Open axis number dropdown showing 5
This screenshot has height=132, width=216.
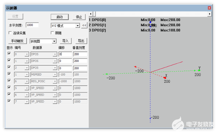[27, 88]
